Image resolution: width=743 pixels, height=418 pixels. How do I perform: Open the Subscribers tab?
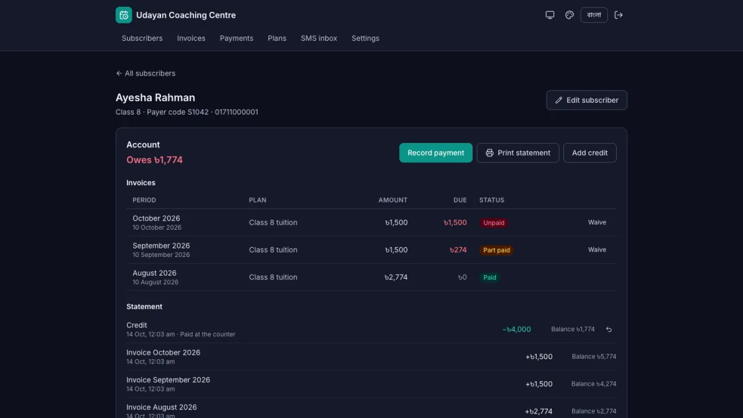point(142,38)
